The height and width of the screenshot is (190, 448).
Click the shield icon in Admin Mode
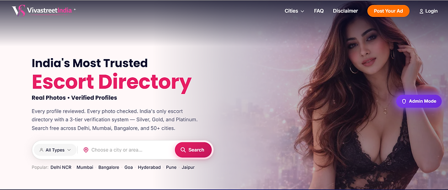coord(404,101)
